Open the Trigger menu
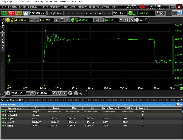The height and width of the screenshot is (140, 183). 43,7
